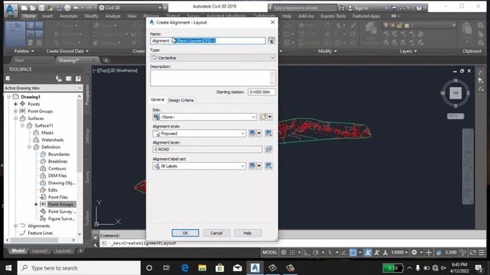Open the Featured Apps ribbon tab
This screenshot has height=275, width=490.
point(366,16)
